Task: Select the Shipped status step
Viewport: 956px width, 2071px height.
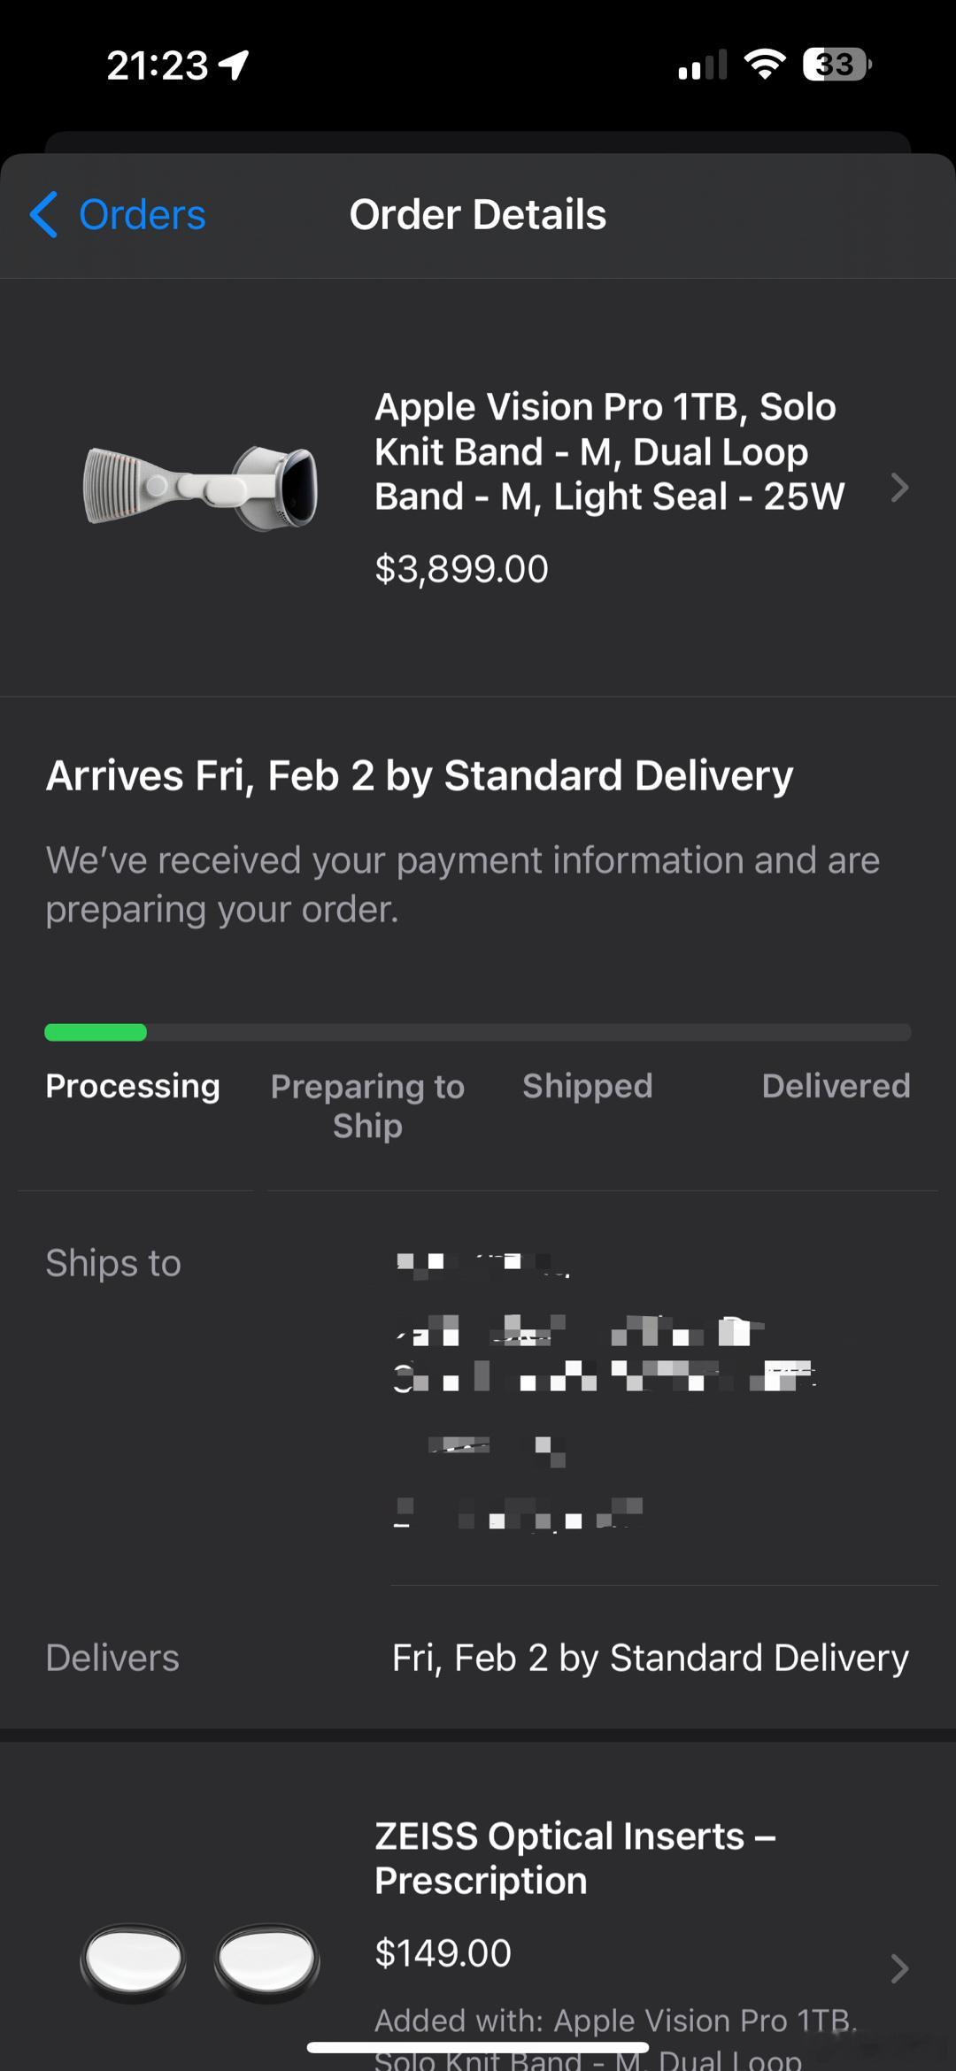Action: (588, 1086)
